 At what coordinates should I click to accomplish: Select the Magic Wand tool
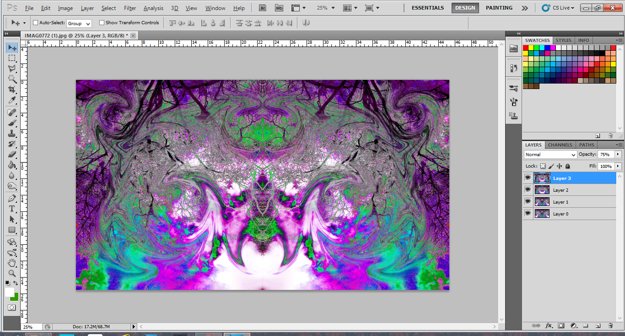(x=12, y=79)
